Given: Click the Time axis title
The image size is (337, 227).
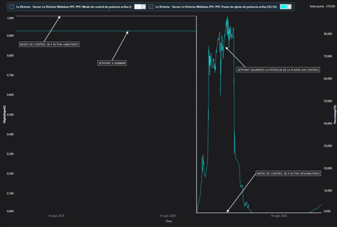Looking at the screenshot, I should pyautogui.click(x=168, y=221).
